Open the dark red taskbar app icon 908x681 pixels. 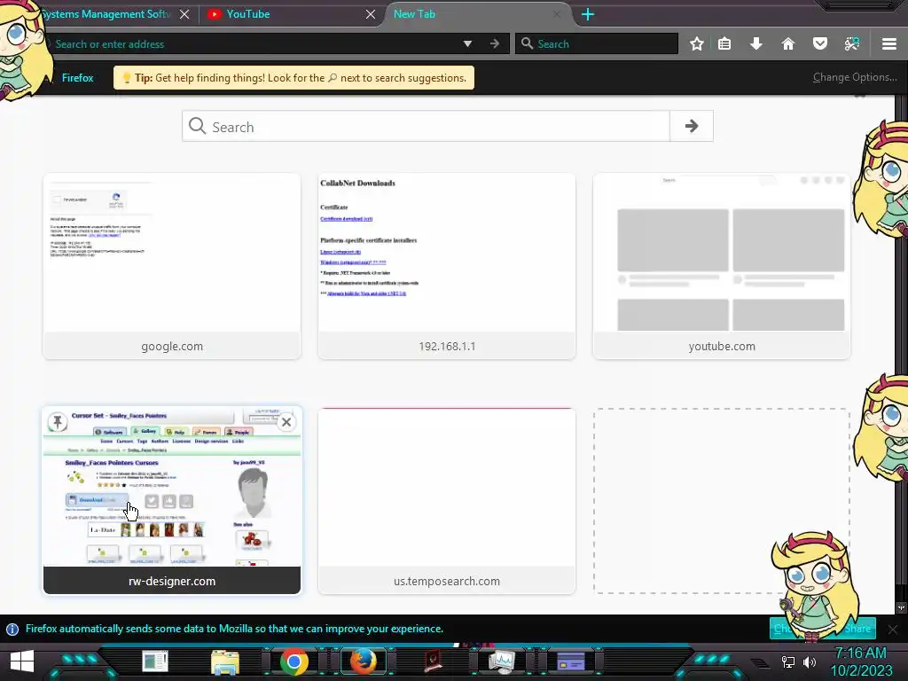click(x=433, y=661)
